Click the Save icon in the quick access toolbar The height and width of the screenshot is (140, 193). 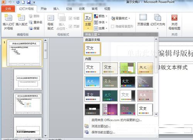(29, 2)
